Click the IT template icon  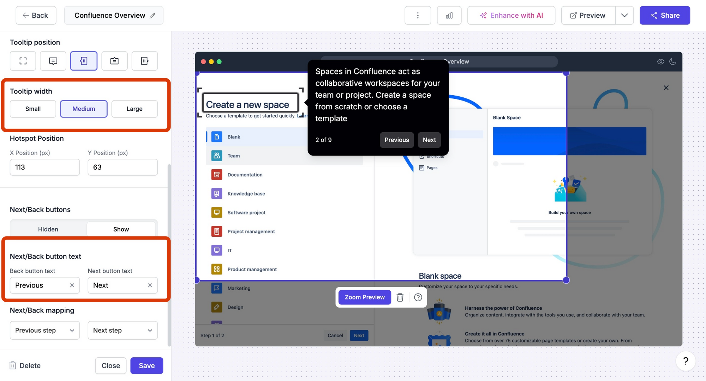pyautogui.click(x=217, y=250)
